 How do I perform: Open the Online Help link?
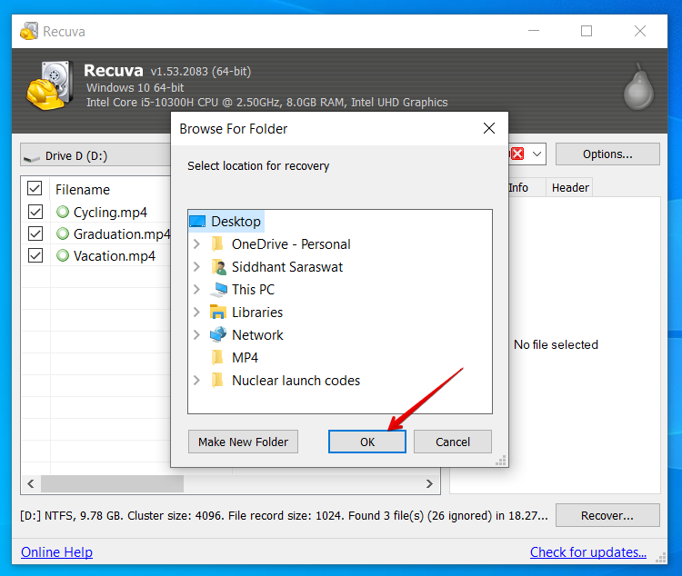click(56, 552)
